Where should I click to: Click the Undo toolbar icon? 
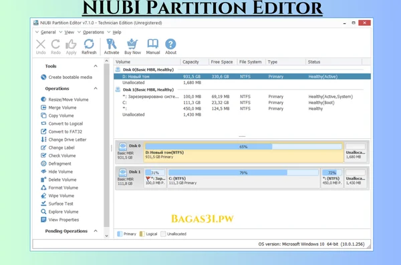pos(41,44)
